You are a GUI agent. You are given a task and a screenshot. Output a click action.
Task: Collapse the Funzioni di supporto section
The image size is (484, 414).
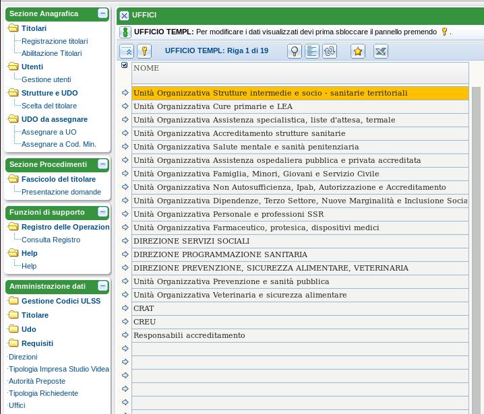102,212
